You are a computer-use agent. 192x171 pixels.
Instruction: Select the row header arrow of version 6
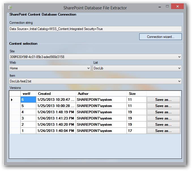tap(15, 100)
